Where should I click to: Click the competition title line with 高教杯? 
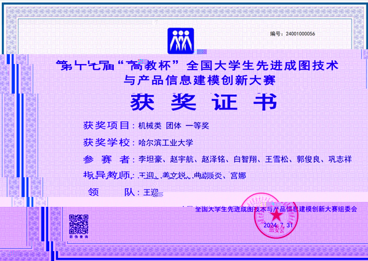click(x=197, y=65)
